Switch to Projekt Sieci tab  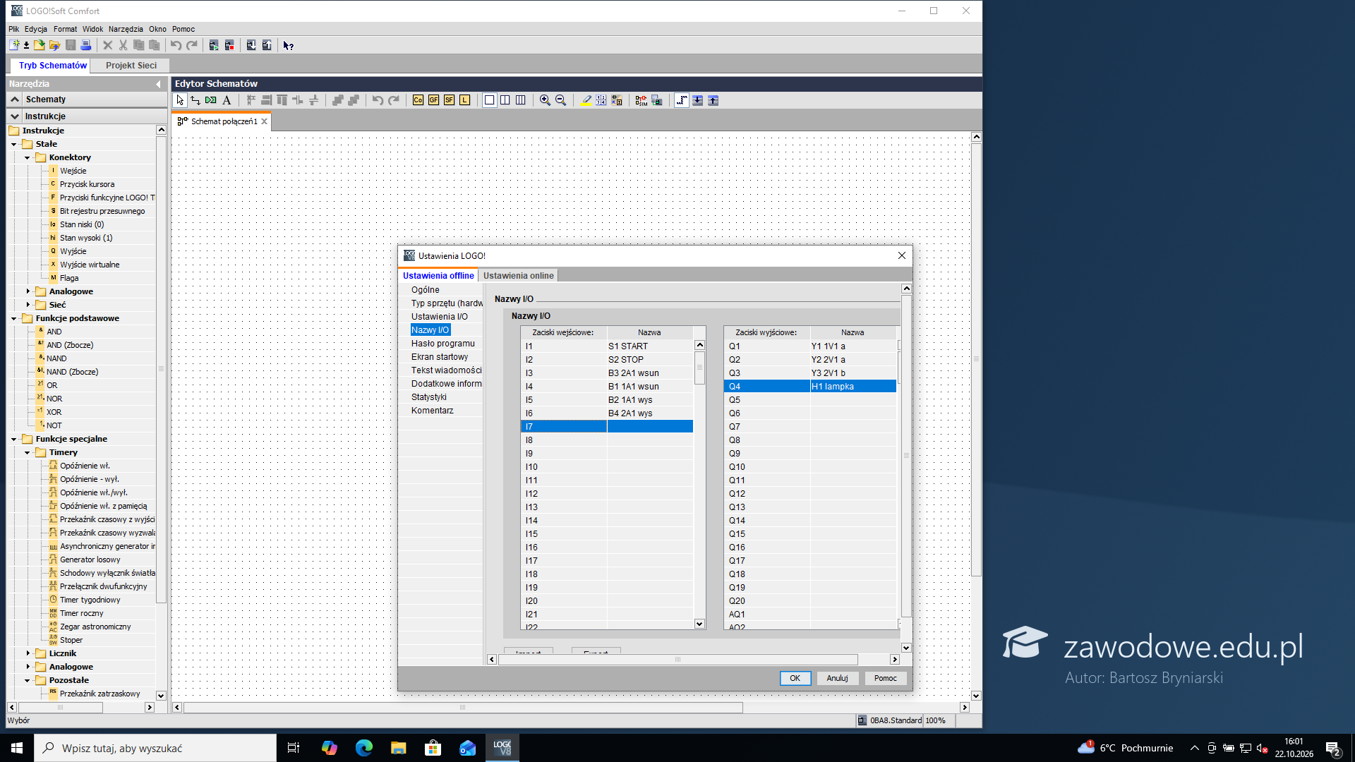[131, 65]
